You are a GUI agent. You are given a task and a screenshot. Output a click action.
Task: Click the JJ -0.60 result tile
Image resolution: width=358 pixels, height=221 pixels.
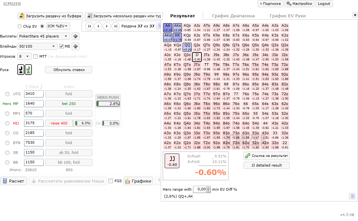[172, 161]
